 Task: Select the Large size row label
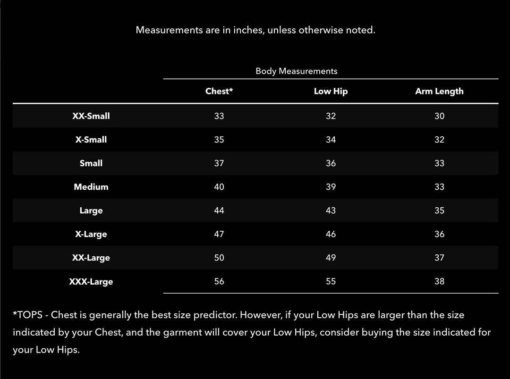(x=91, y=211)
